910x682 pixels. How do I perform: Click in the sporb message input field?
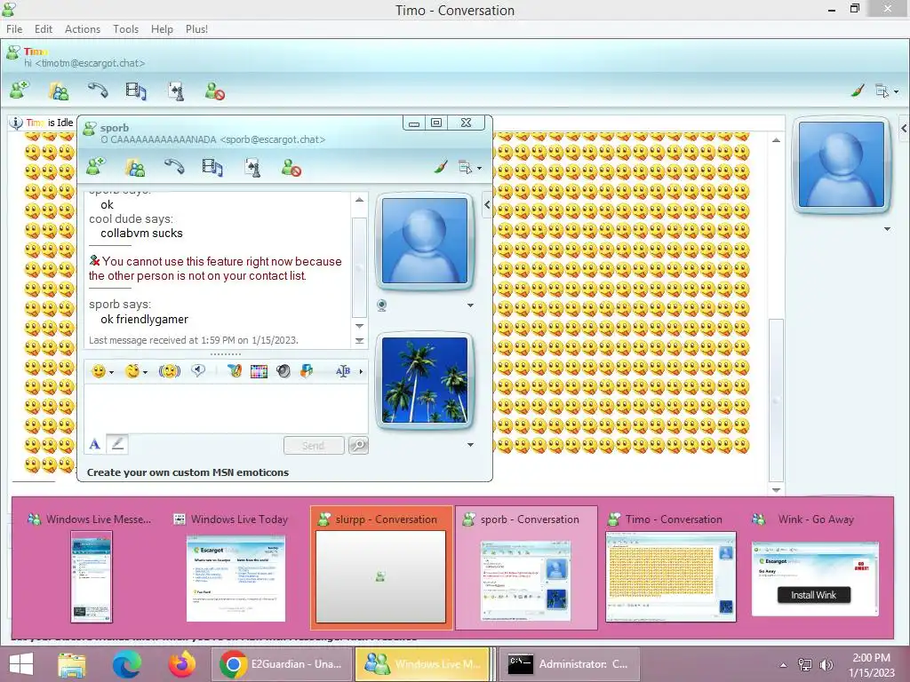coord(226,408)
